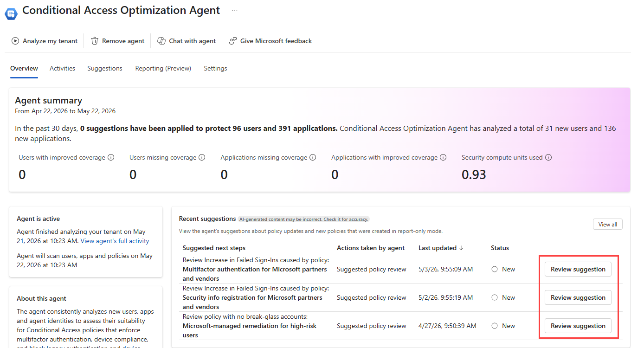Show info for Applications missing coverage
The height and width of the screenshot is (348, 631).
(x=313, y=158)
